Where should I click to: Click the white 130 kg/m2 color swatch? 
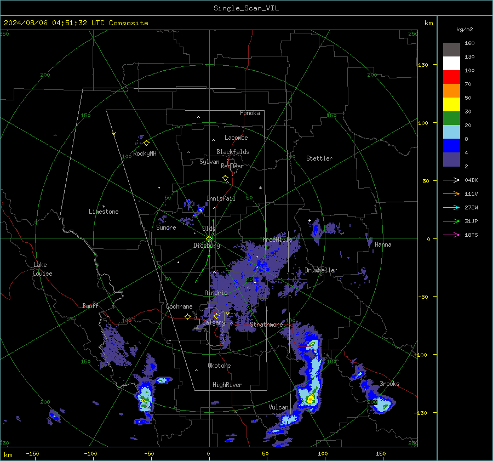coord(451,63)
